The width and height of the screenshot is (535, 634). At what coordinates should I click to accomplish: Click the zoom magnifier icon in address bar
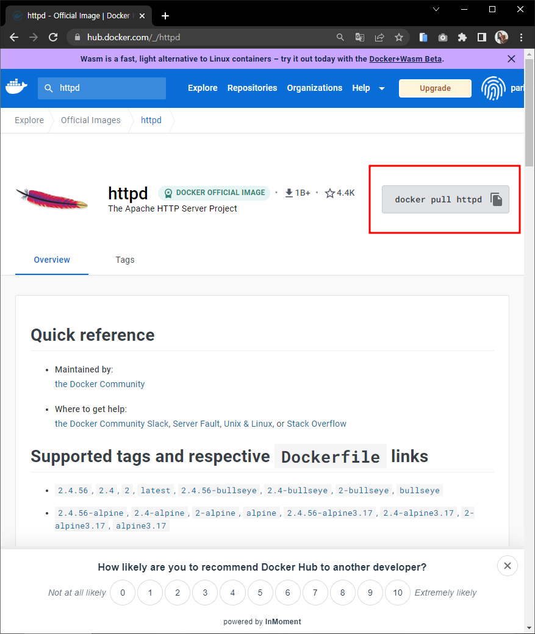click(340, 37)
